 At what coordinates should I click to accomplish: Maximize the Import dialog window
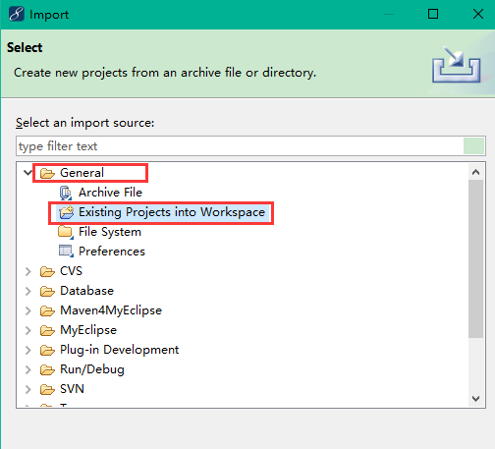[433, 14]
